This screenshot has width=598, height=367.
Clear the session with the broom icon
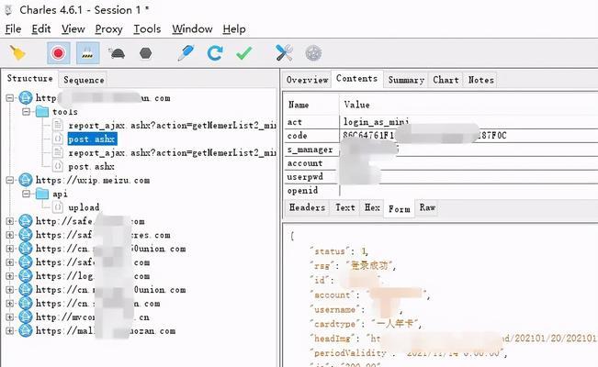17,53
